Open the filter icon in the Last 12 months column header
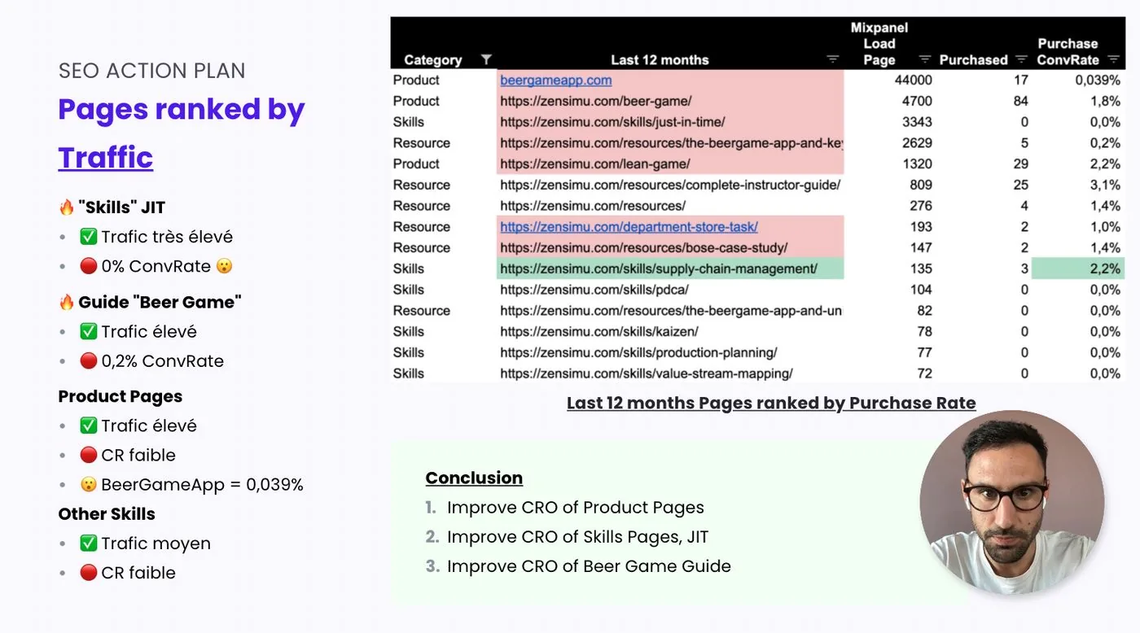This screenshot has height=633, width=1140. (x=832, y=59)
